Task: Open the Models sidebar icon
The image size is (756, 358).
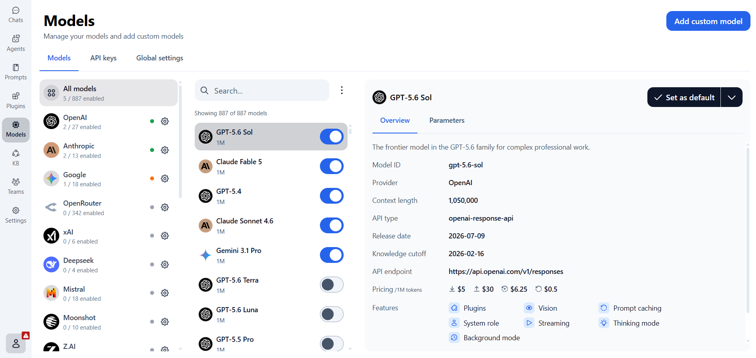Action: (x=16, y=129)
